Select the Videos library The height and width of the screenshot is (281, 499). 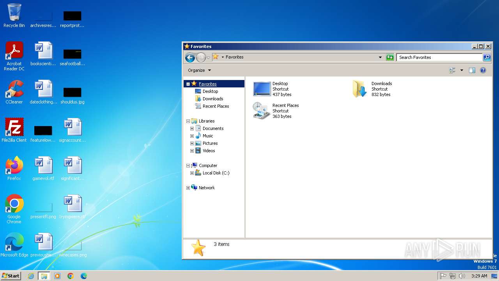(209, 151)
